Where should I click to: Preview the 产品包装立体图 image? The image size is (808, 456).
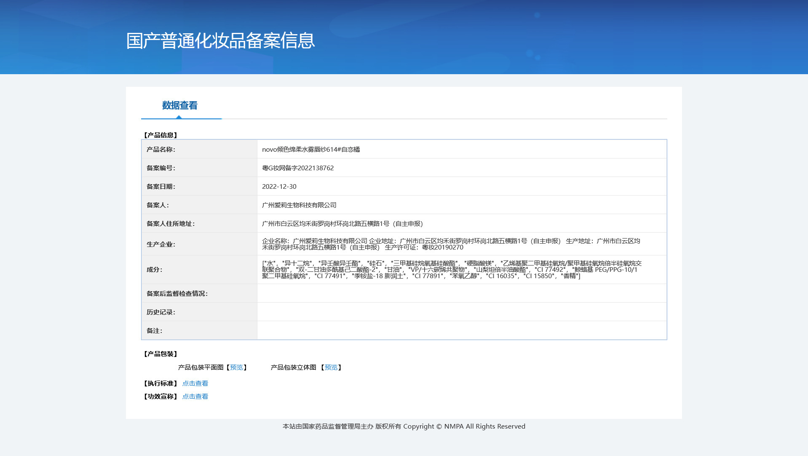(331, 367)
